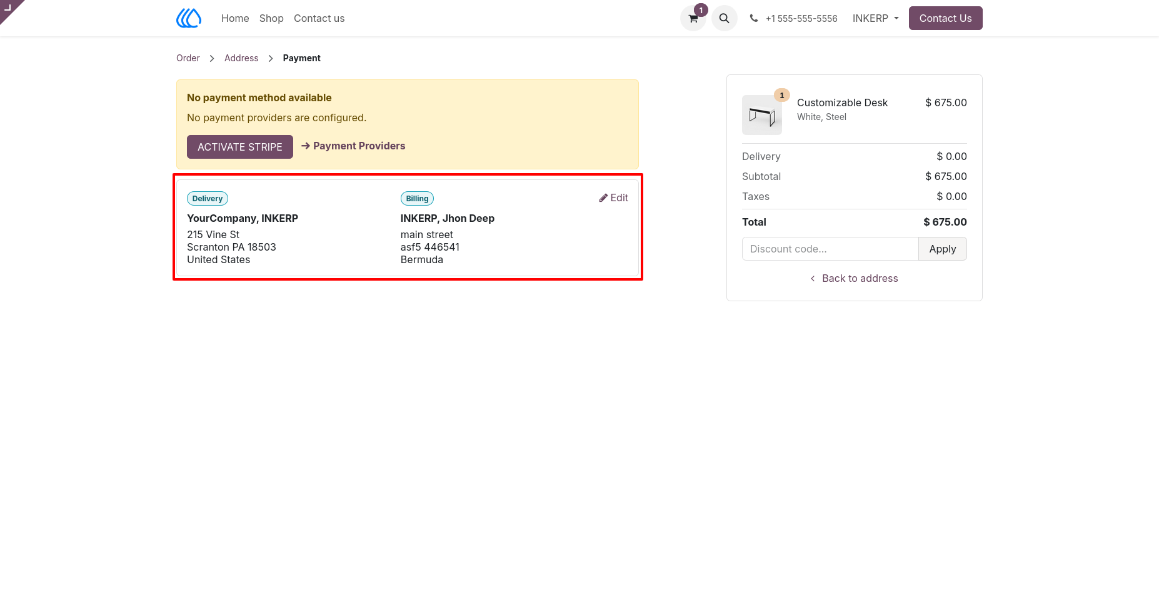Click the 'Taxes' row label

756,196
